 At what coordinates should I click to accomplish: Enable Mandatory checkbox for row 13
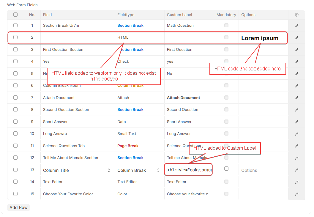(x=226, y=169)
